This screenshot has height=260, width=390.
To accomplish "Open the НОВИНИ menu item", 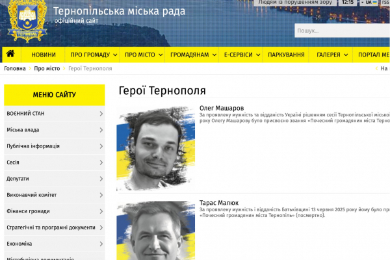I will [x=44, y=55].
